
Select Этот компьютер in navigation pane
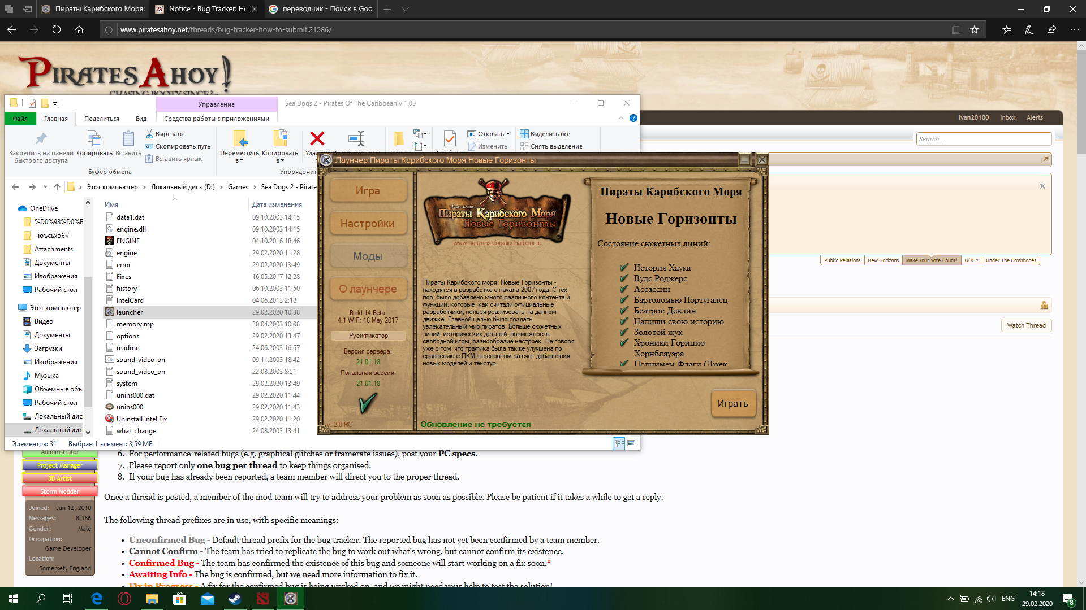(55, 308)
